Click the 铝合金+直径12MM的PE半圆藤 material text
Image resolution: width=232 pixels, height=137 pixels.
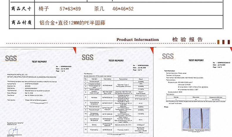click(72, 23)
